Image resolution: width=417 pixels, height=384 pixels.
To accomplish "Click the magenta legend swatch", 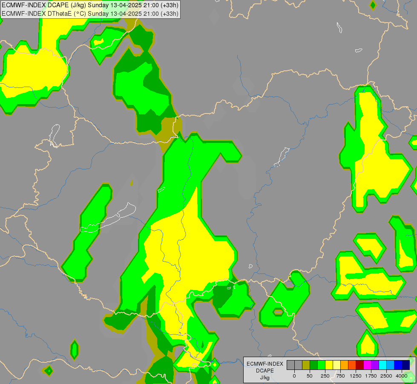I will 367,365.
